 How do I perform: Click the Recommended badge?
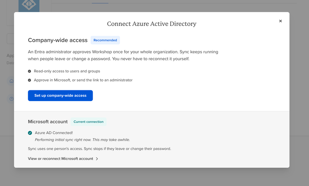pos(105,40)
